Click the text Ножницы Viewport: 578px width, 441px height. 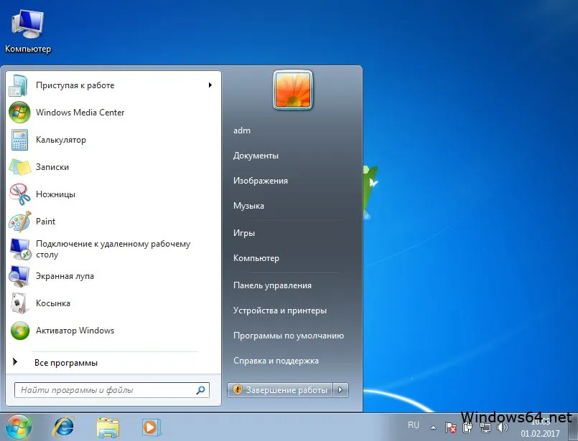pos(55,194)
